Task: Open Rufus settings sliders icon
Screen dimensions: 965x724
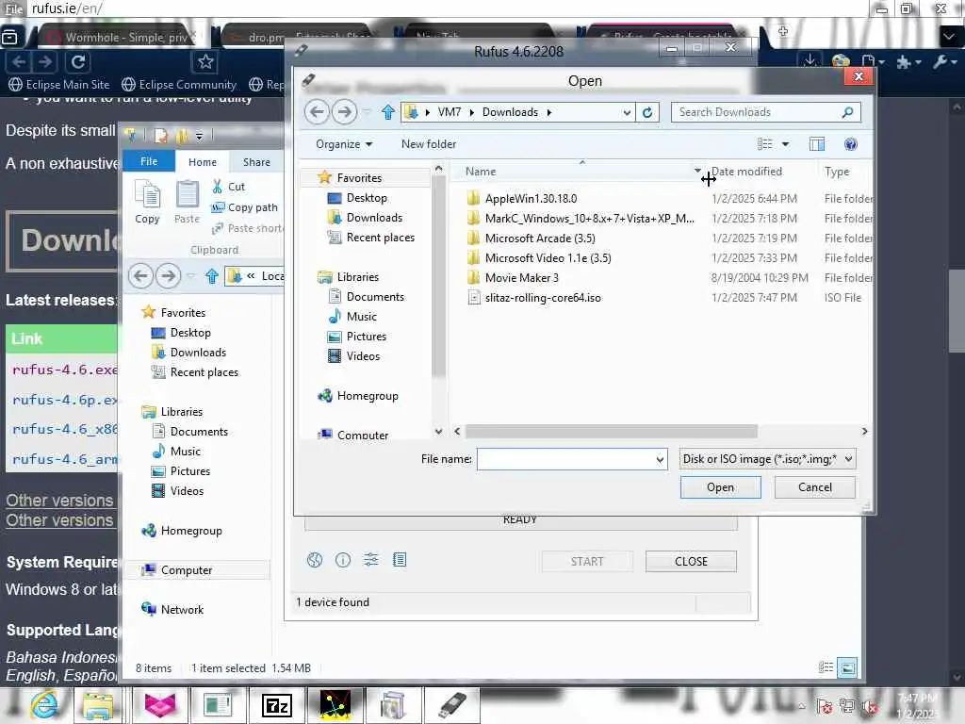Action: [371, 560]
